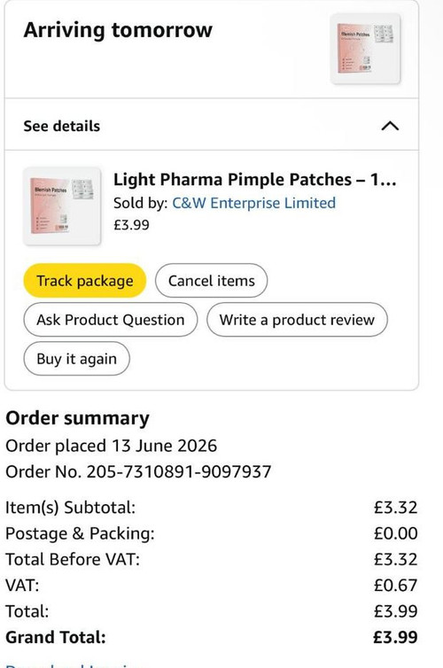Image resolution: width=443 pixels, height=668 pixels.
Task: Write a product review
Action: (x=297, y=320)
